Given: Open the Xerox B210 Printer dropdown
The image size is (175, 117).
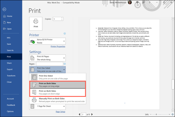Looking at the screenshot, I should (x=47, y=41).
